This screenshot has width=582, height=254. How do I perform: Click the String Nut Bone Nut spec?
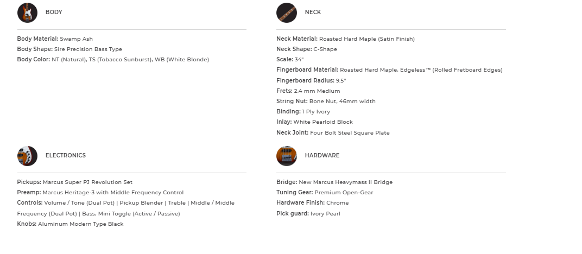pyautogui.click(x=326, y=101)
